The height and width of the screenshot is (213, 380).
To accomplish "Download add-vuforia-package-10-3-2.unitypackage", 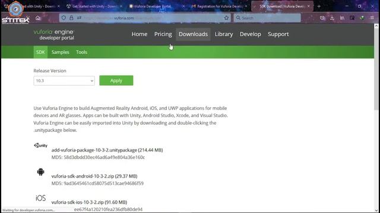I will (107, 150).
